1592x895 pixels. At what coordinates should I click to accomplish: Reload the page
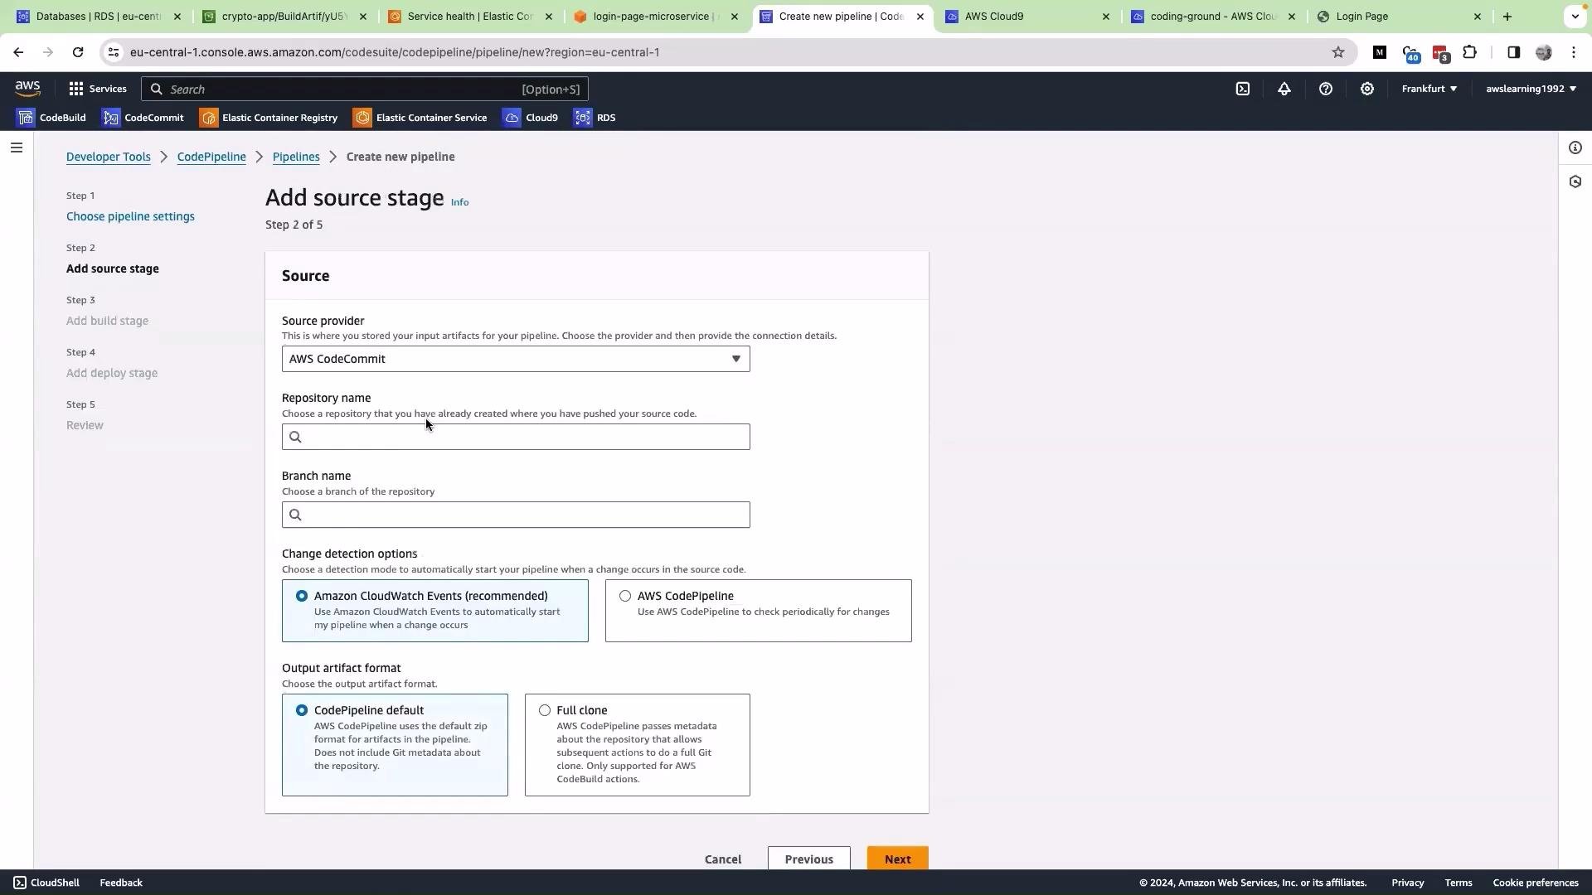pyautogui.click(x=78, y=52)
